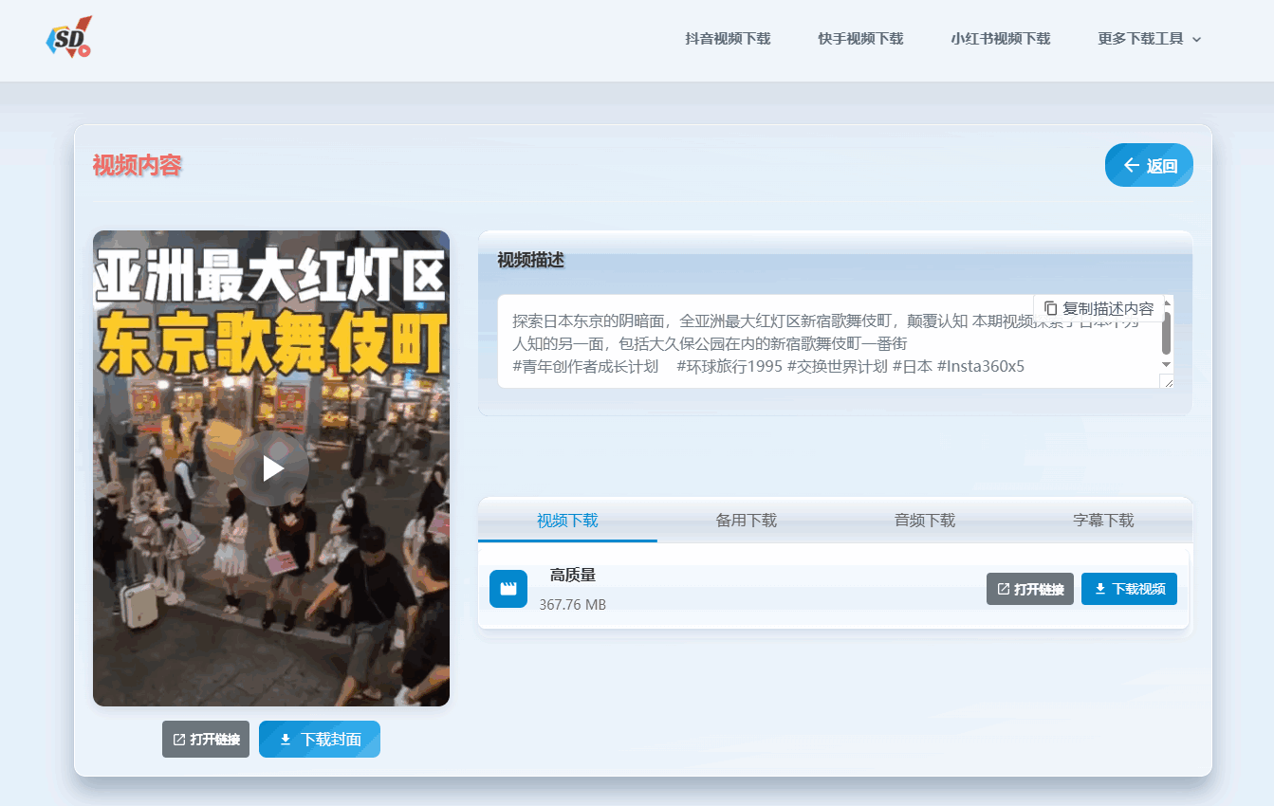Expand 更多下载工具 dropdown menu

click(x=1150, y=39)
